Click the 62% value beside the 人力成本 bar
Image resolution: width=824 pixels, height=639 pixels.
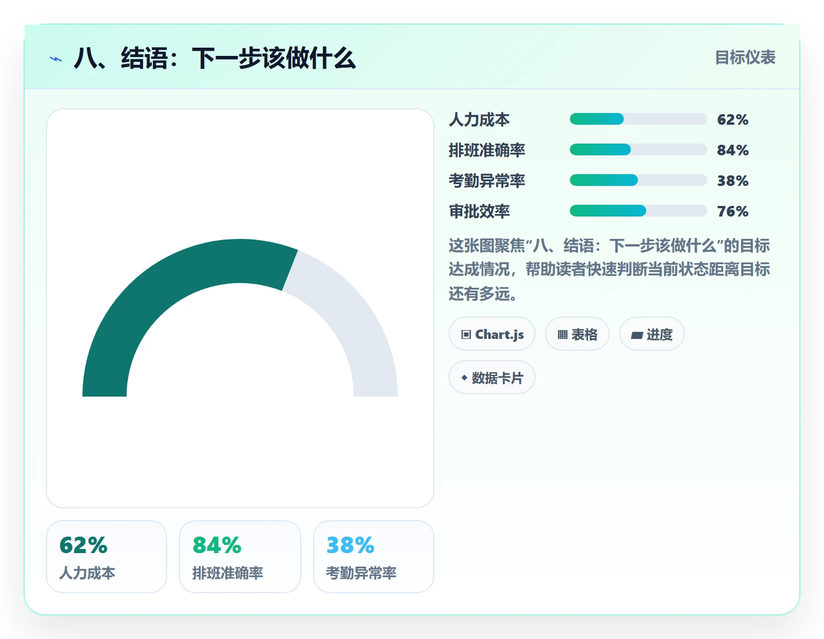tap(733, 119)
